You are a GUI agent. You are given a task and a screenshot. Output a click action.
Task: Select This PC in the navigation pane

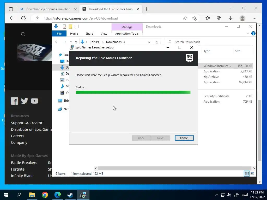click(x=63, y=101)
